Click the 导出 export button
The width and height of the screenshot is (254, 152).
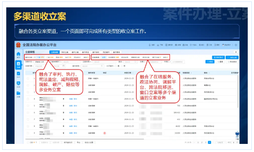point(78,142)
